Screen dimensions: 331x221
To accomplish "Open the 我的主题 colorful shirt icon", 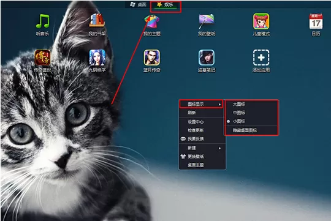I will point(152,21).
